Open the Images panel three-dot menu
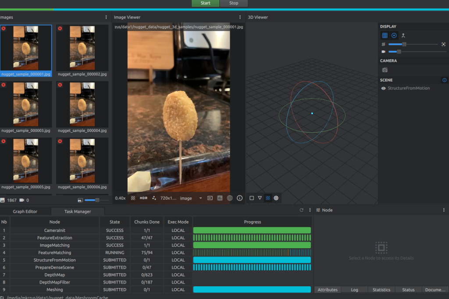The width and height of the screenshot is (449, 299). point(106,17)
